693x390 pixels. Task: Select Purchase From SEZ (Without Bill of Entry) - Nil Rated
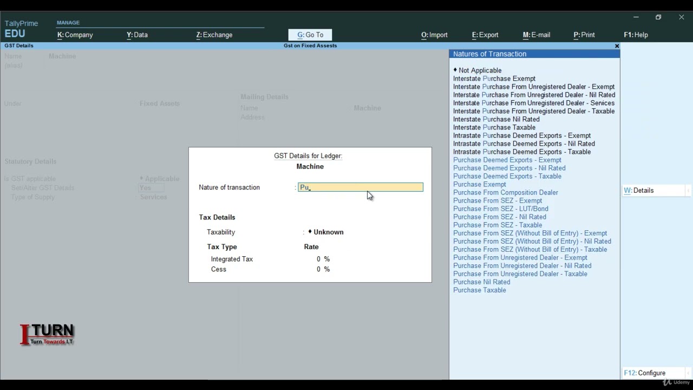tap(532, 241)
